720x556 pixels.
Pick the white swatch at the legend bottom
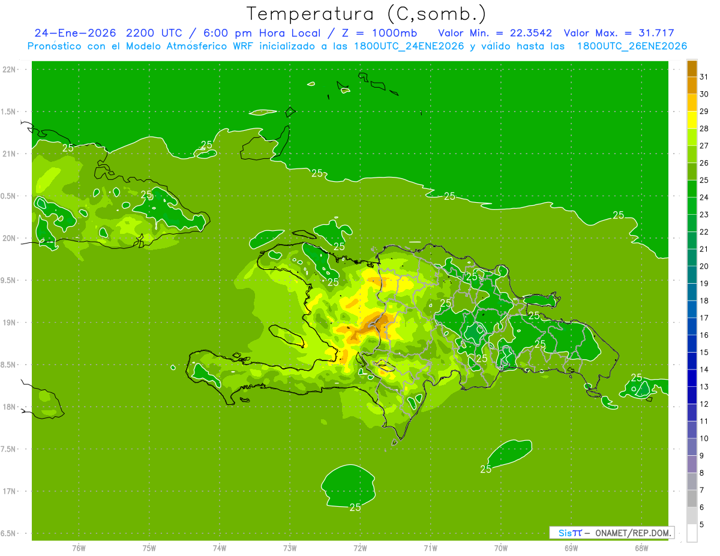(692, 533)
